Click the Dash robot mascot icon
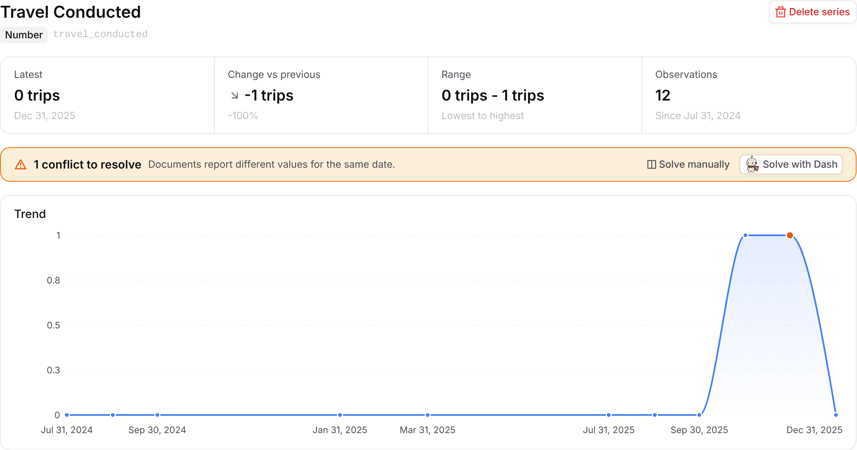This screenshot has height=450, width=857. [x=752, y=164]
